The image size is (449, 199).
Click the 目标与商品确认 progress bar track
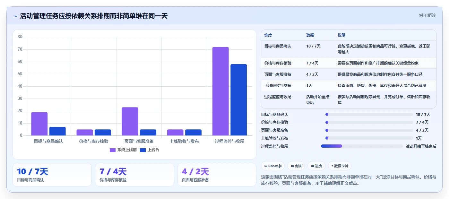coord(369,114)
